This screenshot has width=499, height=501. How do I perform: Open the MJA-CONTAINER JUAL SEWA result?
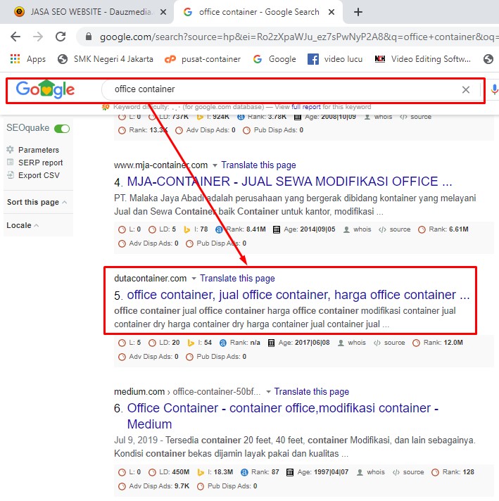point(290,182)
